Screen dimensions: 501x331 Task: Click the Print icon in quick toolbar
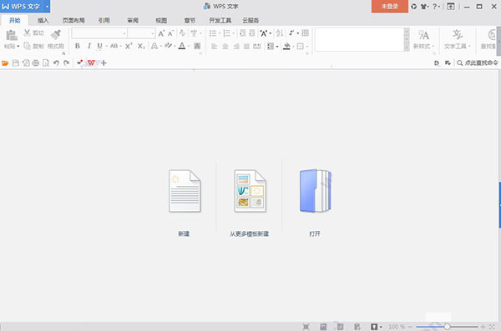pos(36,63)
